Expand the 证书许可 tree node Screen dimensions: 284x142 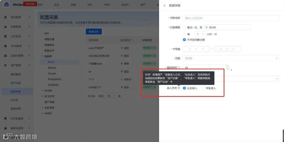[42, 96]
